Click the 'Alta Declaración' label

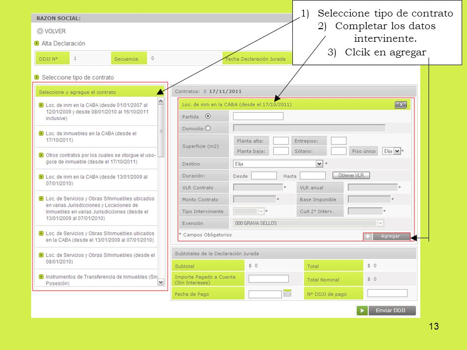(x=63, y=43)
